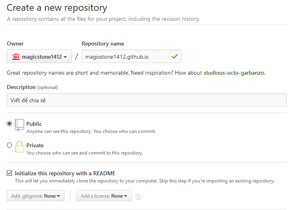Open the Add .gitignore dropdown
Viewport: 290px width, 210px height.
(36, 196)
